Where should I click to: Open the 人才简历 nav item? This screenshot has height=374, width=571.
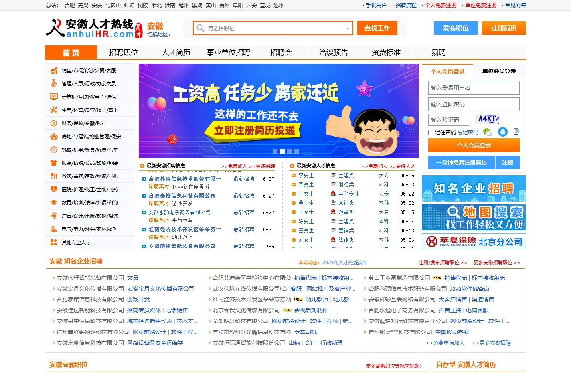point(176,53)
